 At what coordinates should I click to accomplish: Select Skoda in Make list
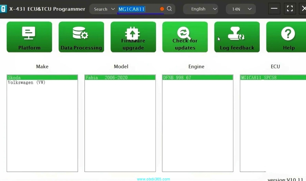(42, 78)
